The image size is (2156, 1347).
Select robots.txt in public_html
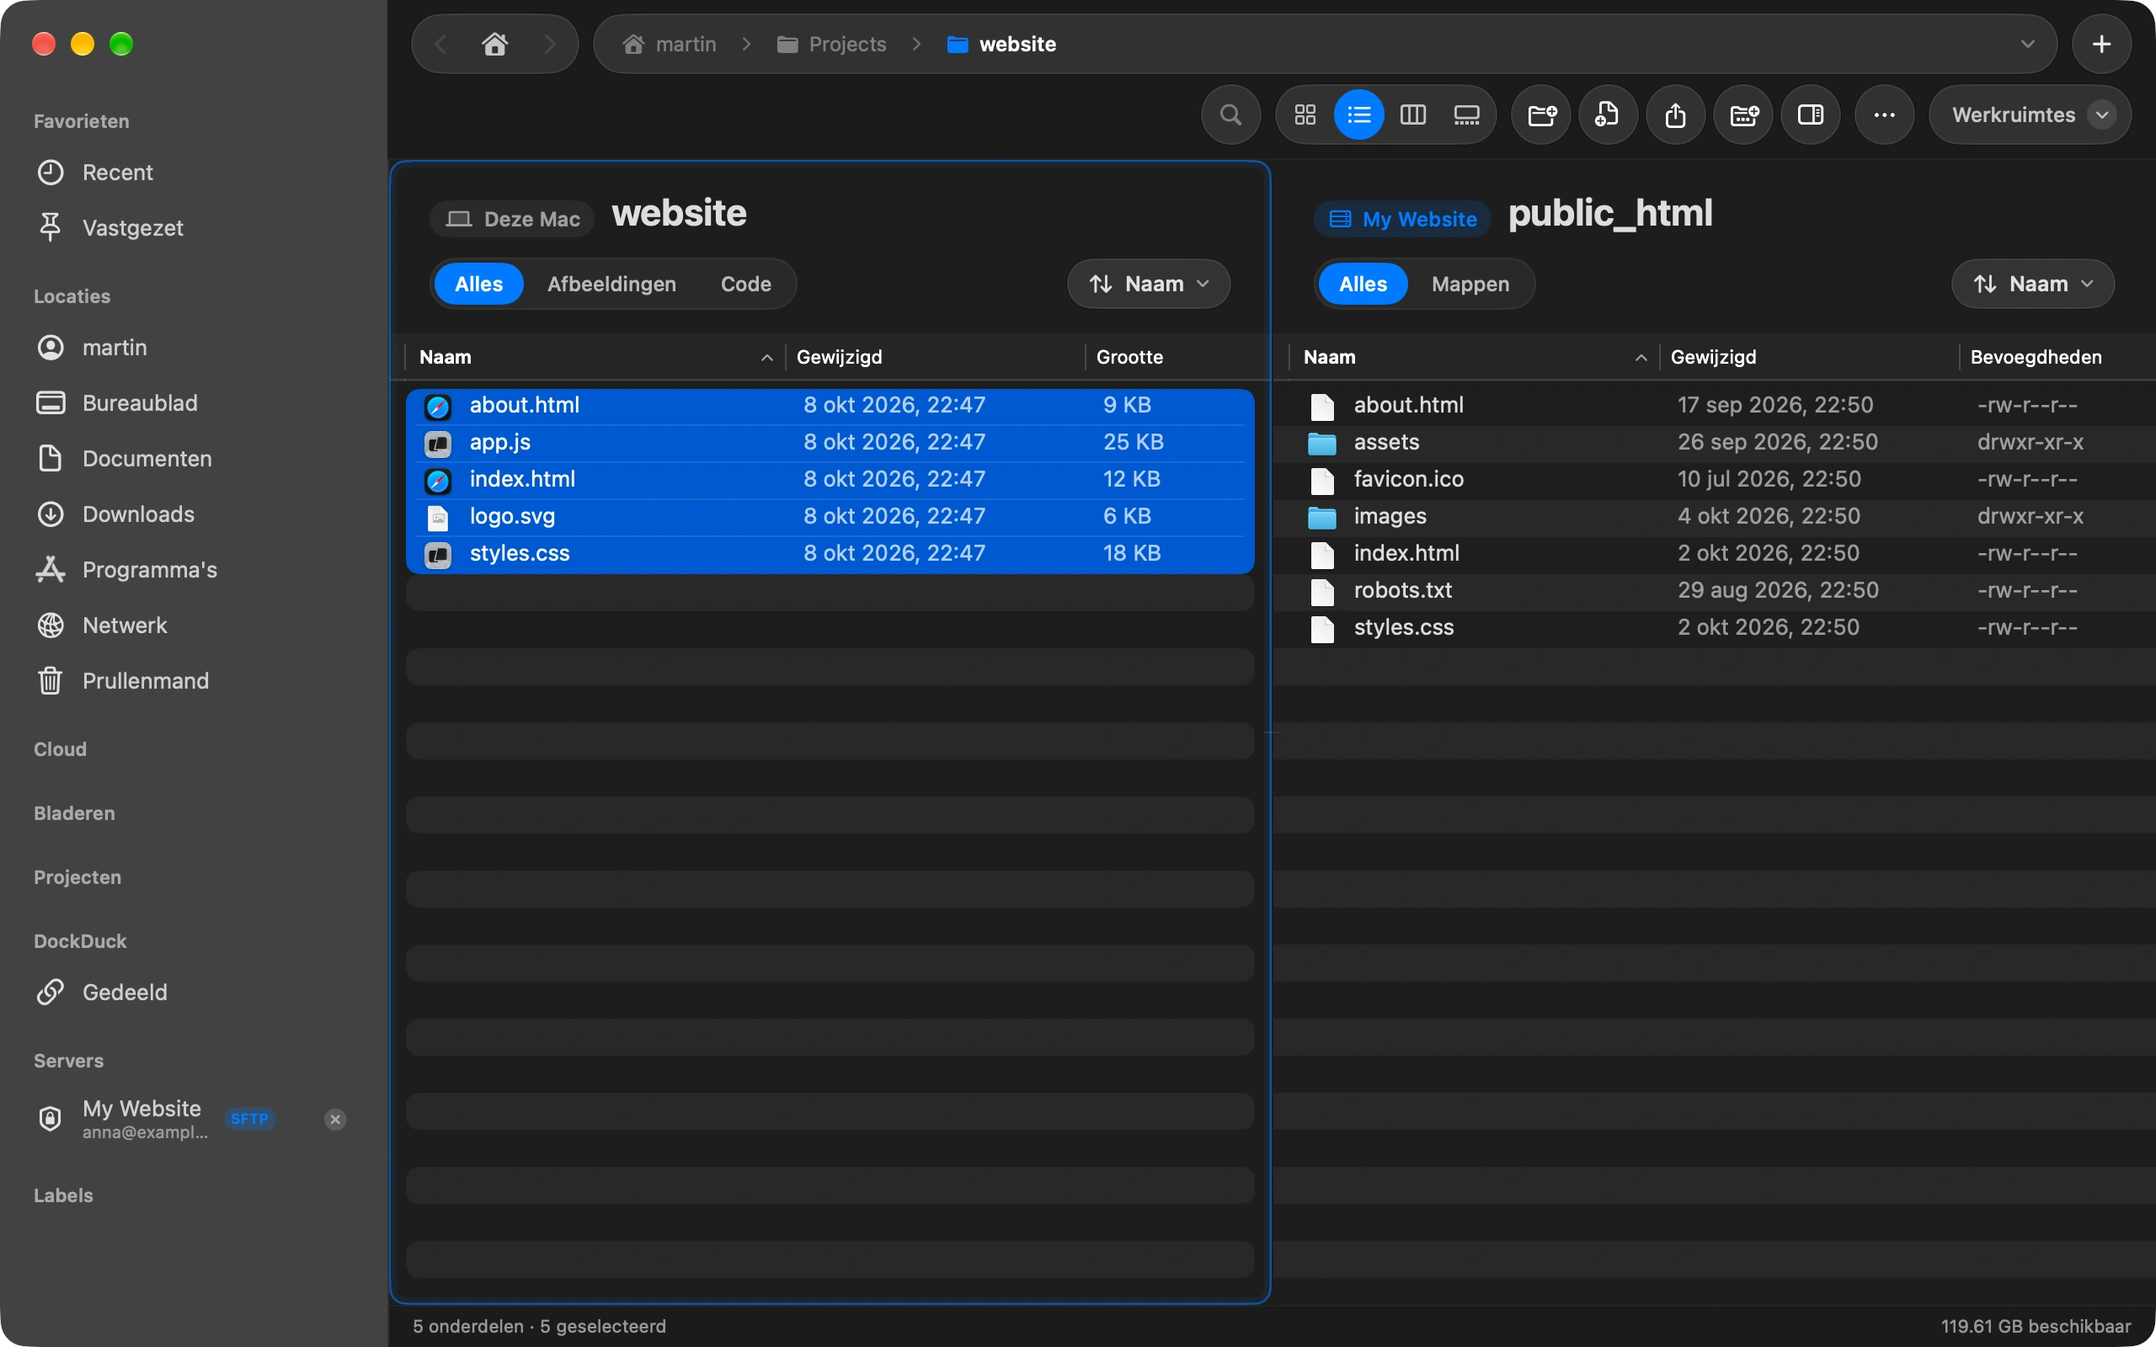[x=1714, y=590]
